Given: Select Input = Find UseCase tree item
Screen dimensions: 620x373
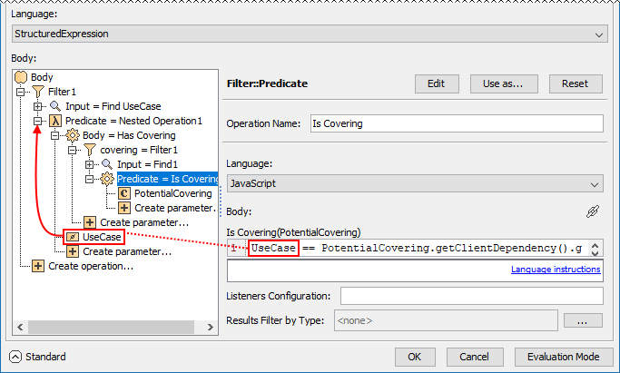Looking at the screenshot, I should click(x=113, y=106).
